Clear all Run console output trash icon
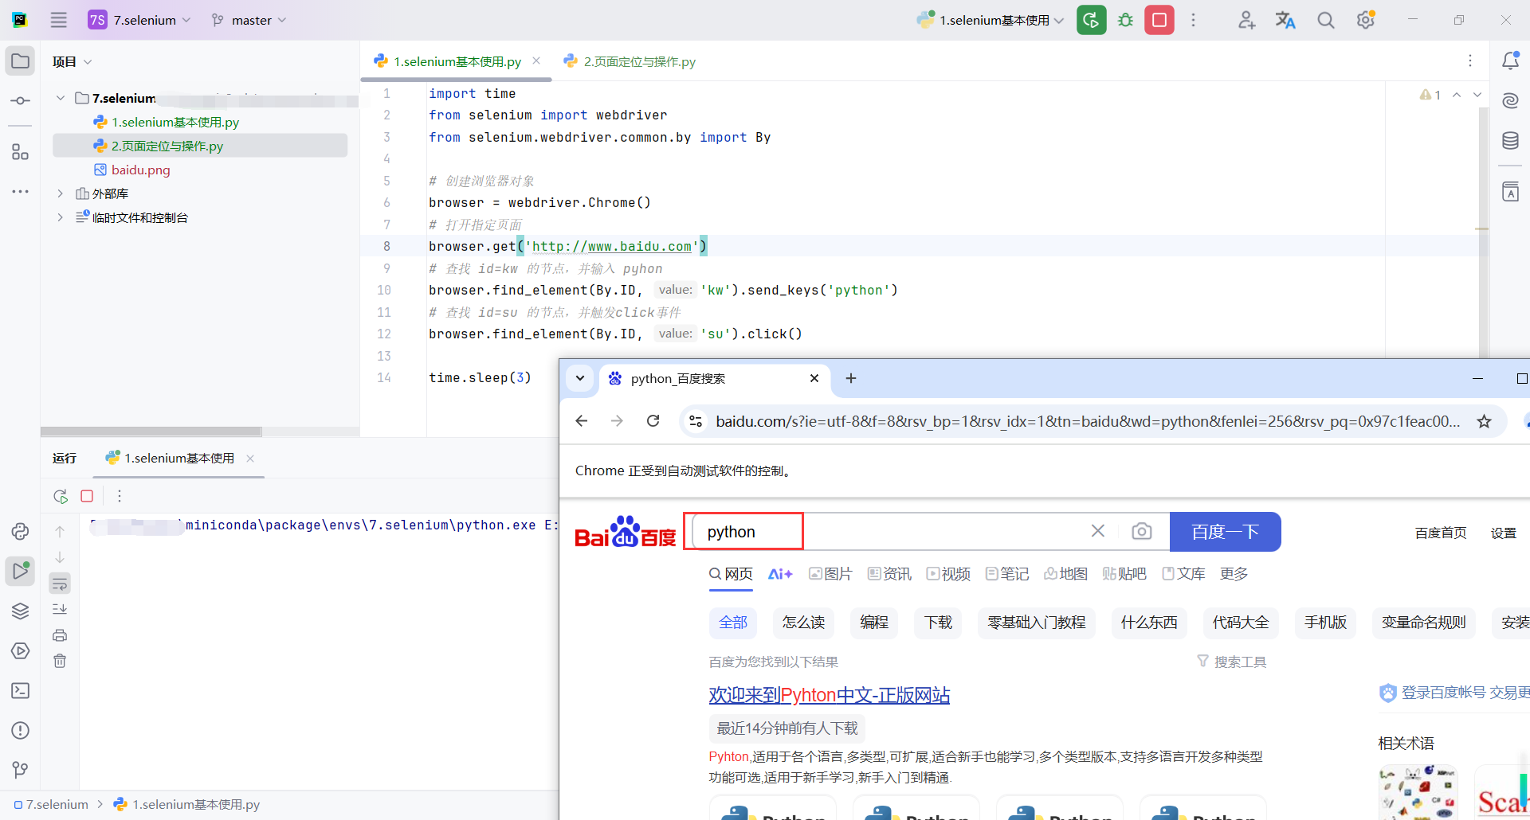 tap(60, 661)
